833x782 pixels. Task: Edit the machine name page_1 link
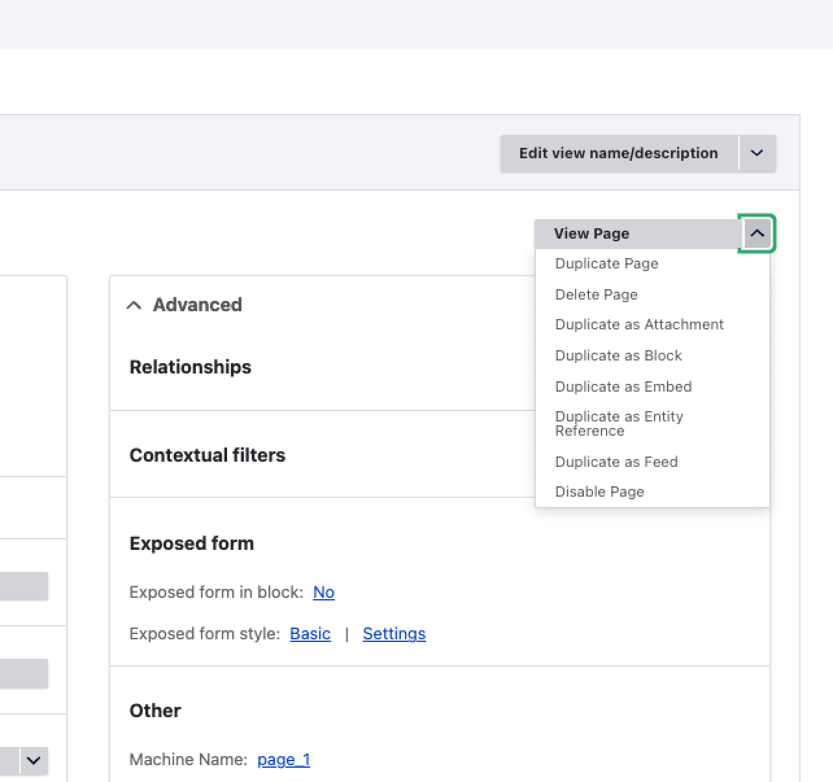click(x=284, y=760)
